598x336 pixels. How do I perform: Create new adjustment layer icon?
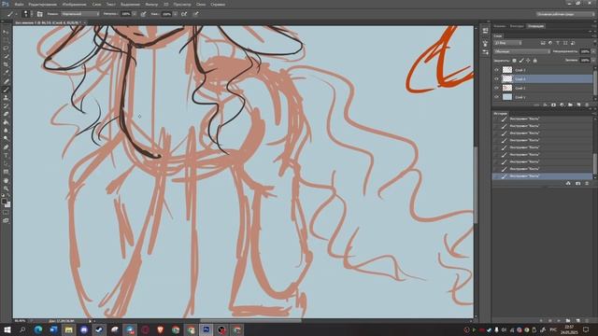pyautogui.click(x=562, y=105)
